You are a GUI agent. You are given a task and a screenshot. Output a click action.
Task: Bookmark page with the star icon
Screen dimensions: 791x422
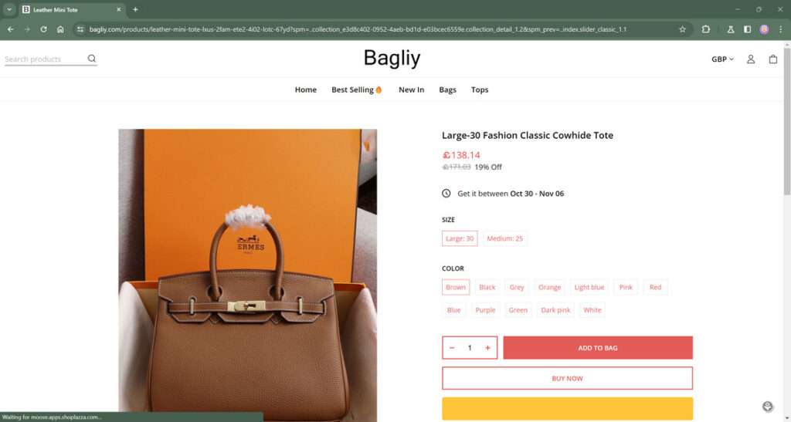pyautogui.click(x=683, y=29)
